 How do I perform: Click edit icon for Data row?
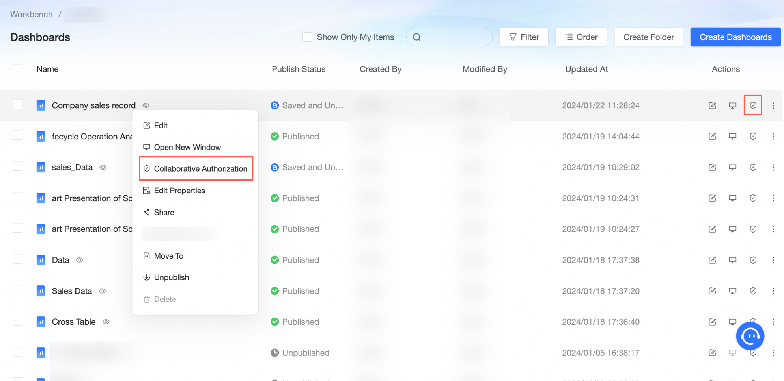pyautogui.click(x=712, y=260)
